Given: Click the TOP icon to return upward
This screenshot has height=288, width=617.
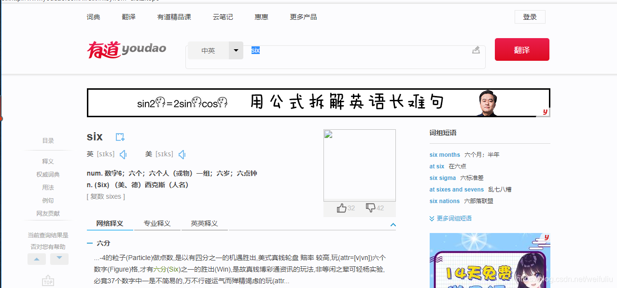Looking at the screenshot, I should coord(48,280).
